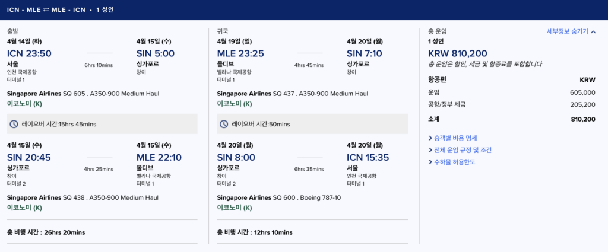Viewport: 608px width, 252px height.
Task: Open the 수하물 허용한도 baggage allowance link
Action: pyautogui.click(x=455, y=162)
